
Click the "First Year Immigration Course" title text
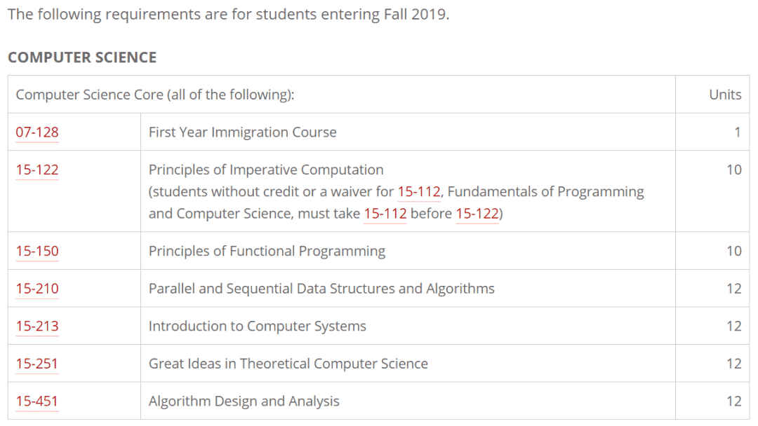point(243,132)
